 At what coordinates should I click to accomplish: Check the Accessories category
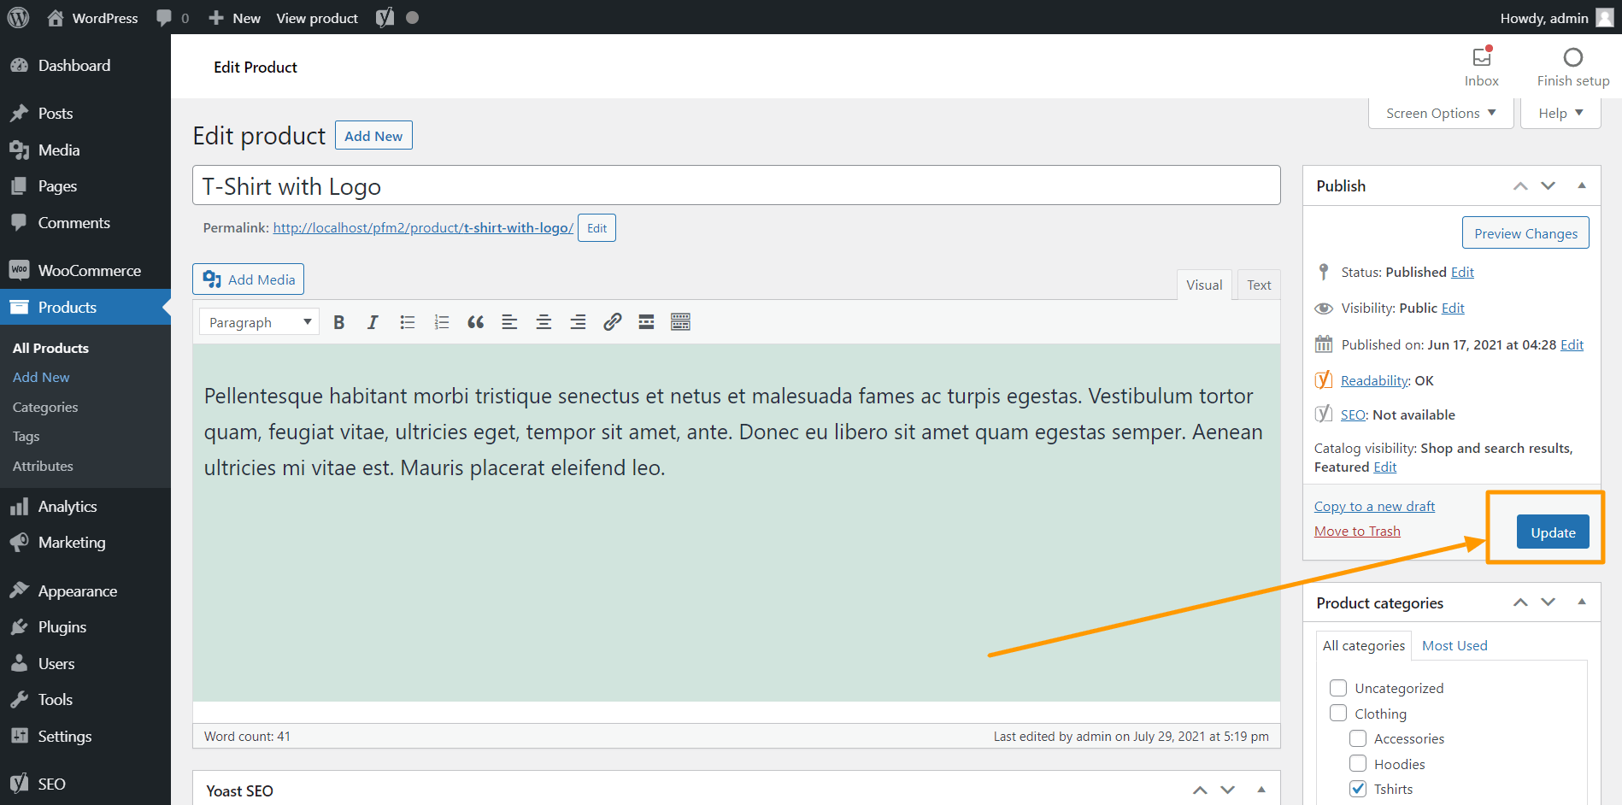[1358, 738]
